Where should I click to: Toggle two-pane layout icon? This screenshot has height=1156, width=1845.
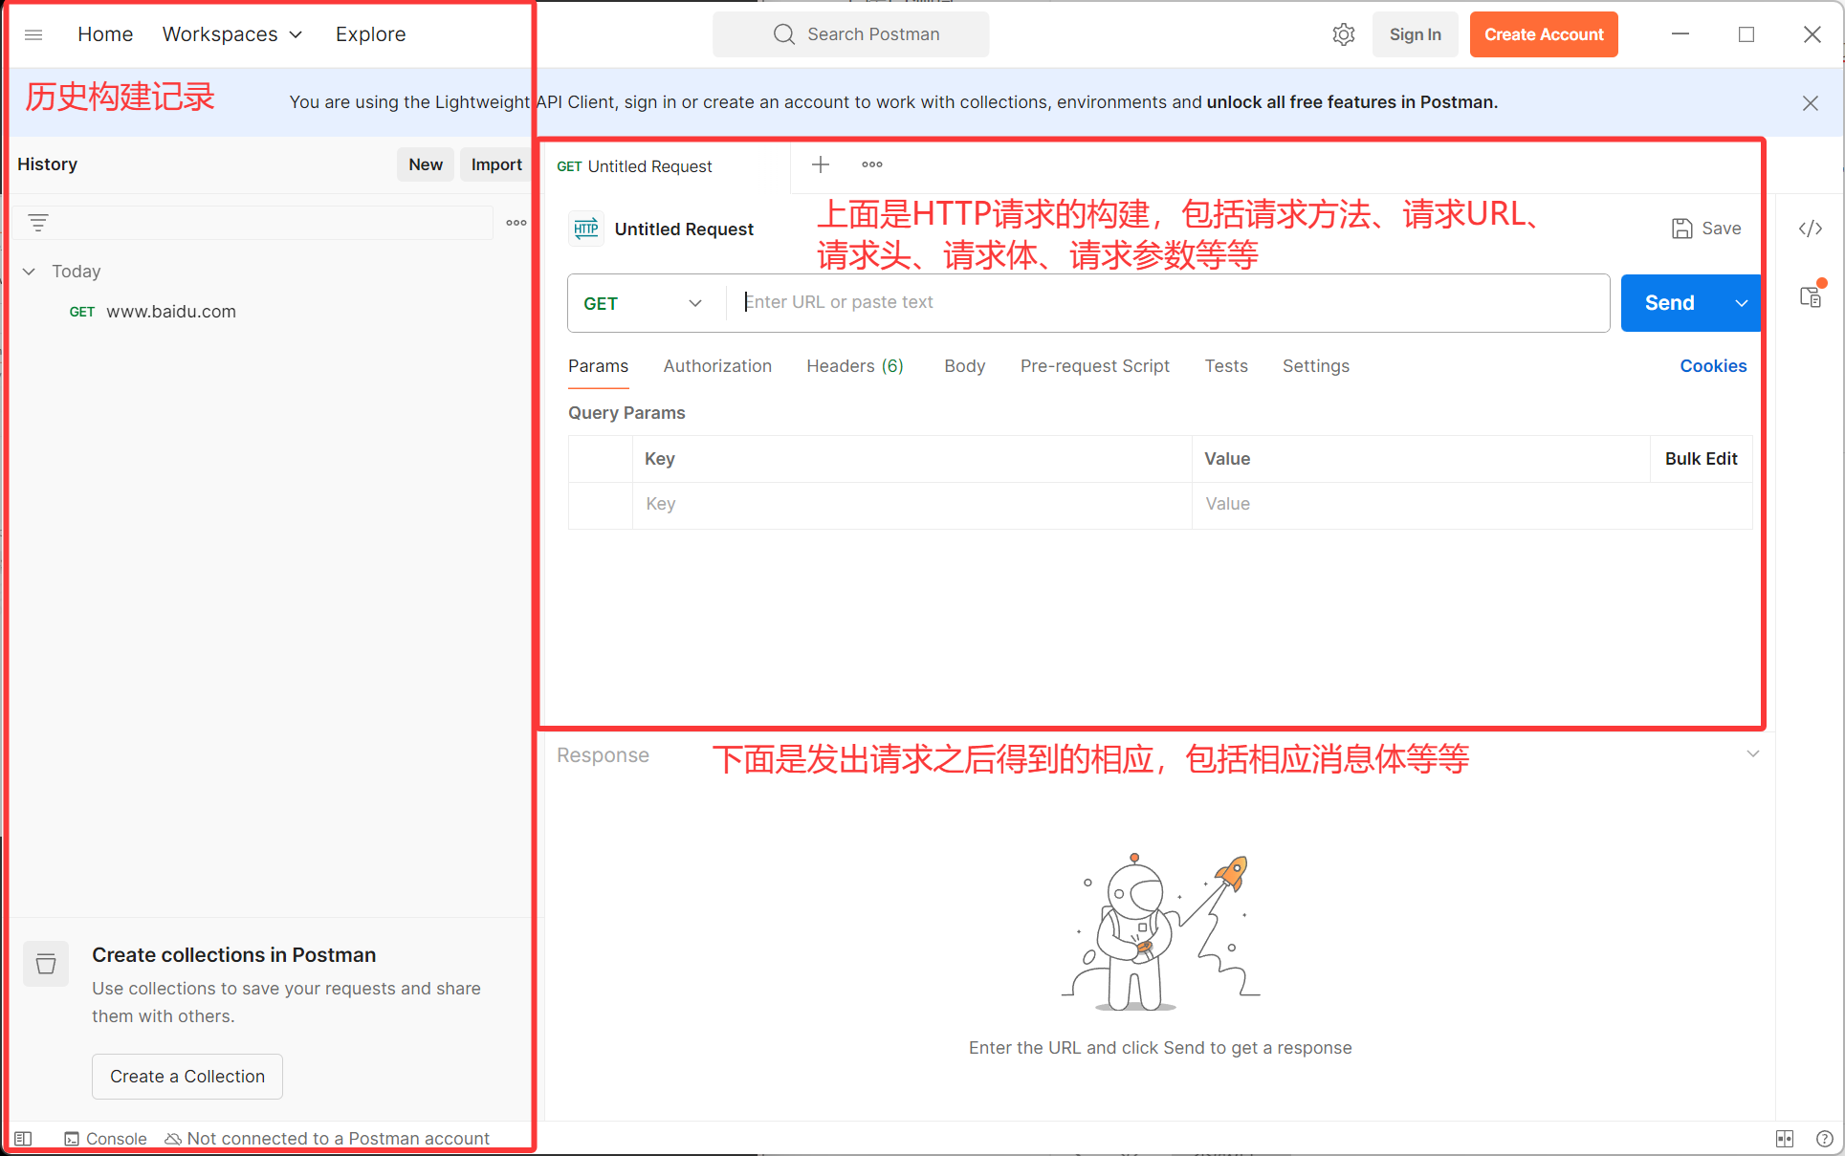(x=1784, y=1139)
